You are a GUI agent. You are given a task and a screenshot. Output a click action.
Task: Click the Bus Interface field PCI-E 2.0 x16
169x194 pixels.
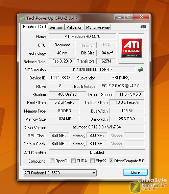(x=121, y=86)
